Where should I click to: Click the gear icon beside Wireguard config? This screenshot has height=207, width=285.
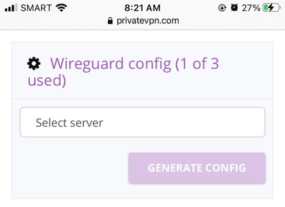(x=34, y=64)
